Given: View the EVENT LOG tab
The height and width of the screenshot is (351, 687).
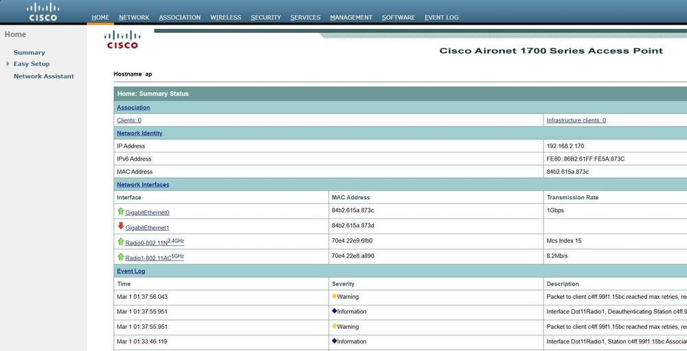Looking at the screenshot, I should (442, 18).
